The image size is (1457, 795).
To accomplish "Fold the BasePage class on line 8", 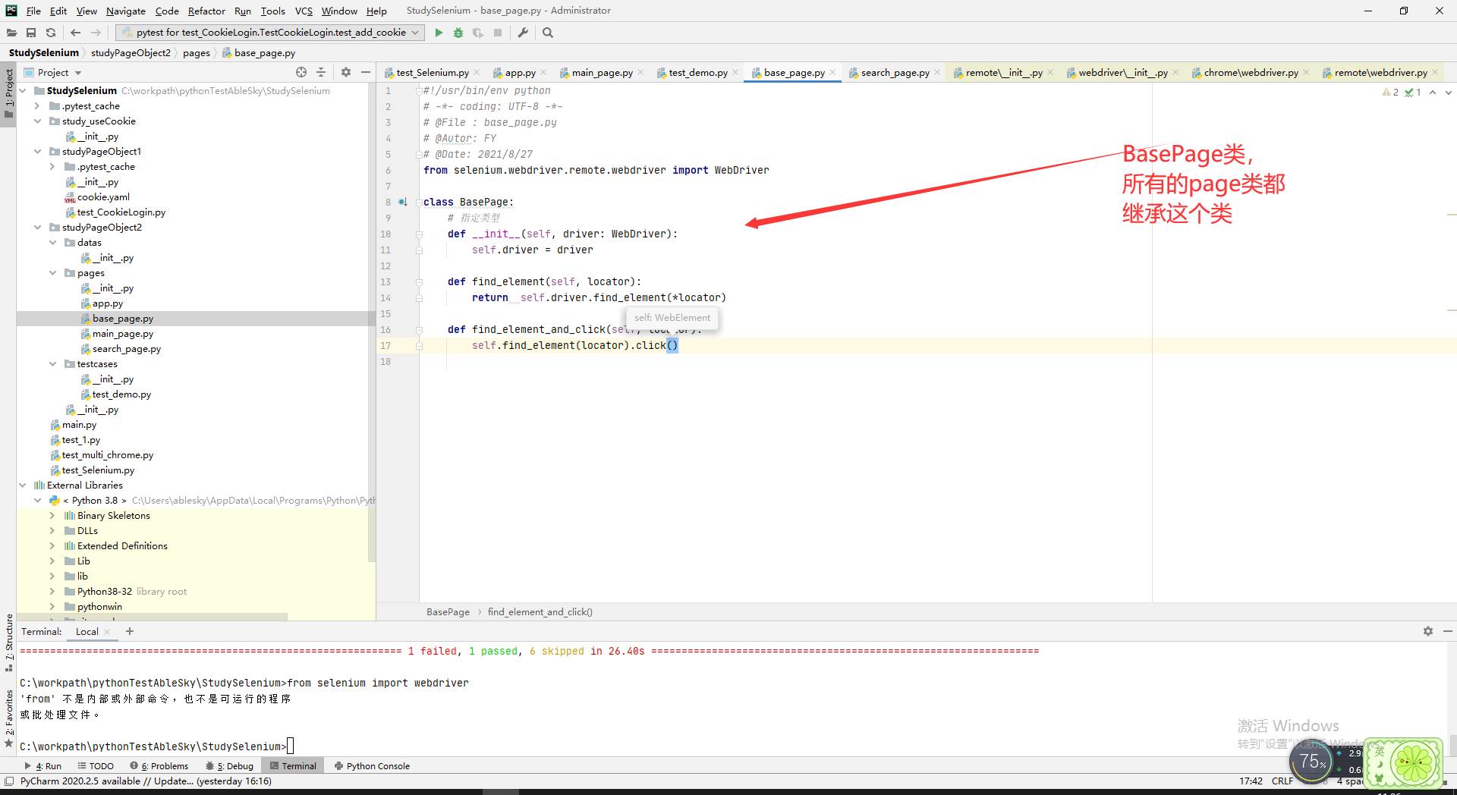I will tap(418, 203).
